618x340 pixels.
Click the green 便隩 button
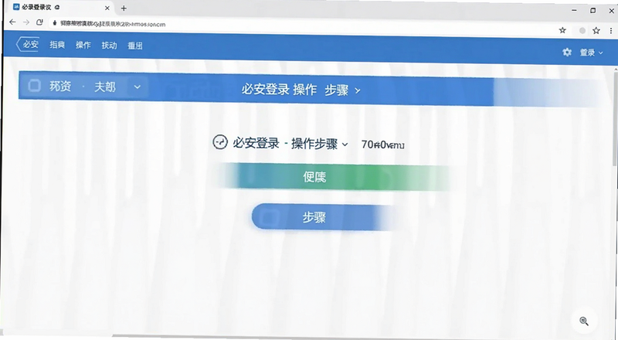(x=335, y=177)
